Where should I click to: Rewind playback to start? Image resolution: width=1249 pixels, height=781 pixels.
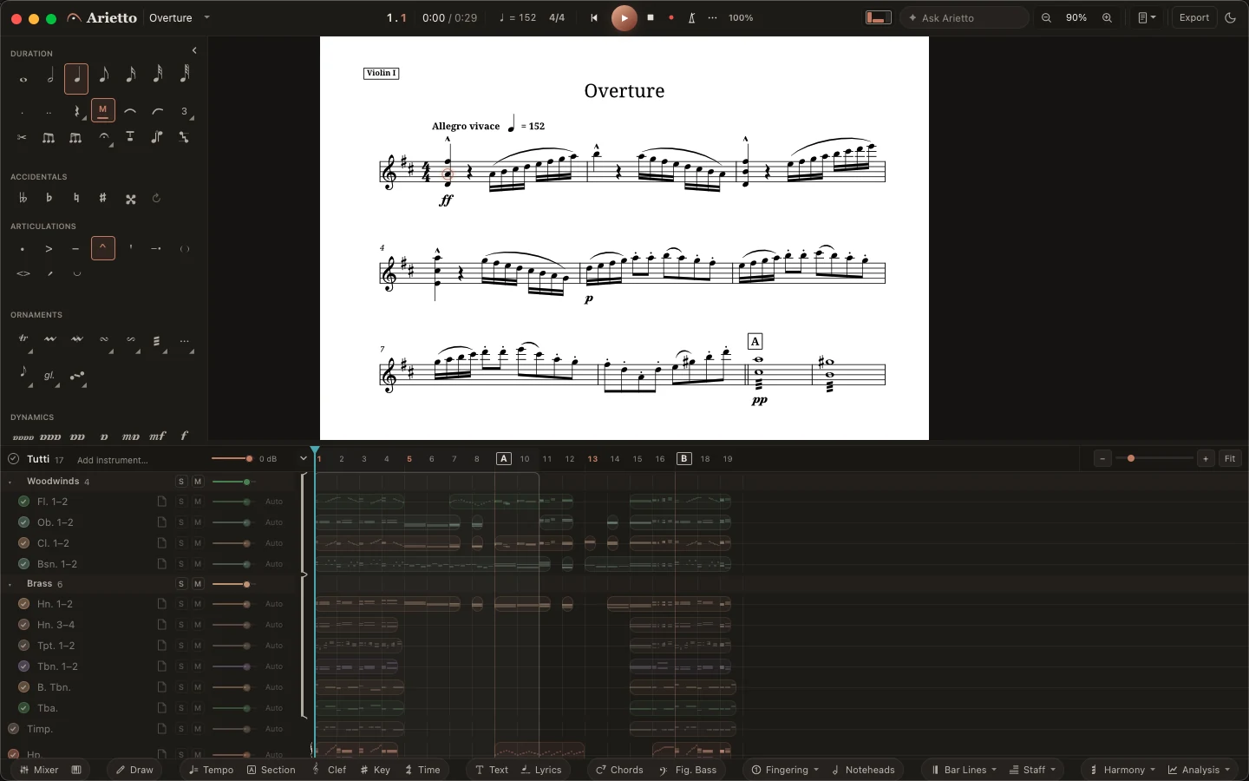click(594, 17)
